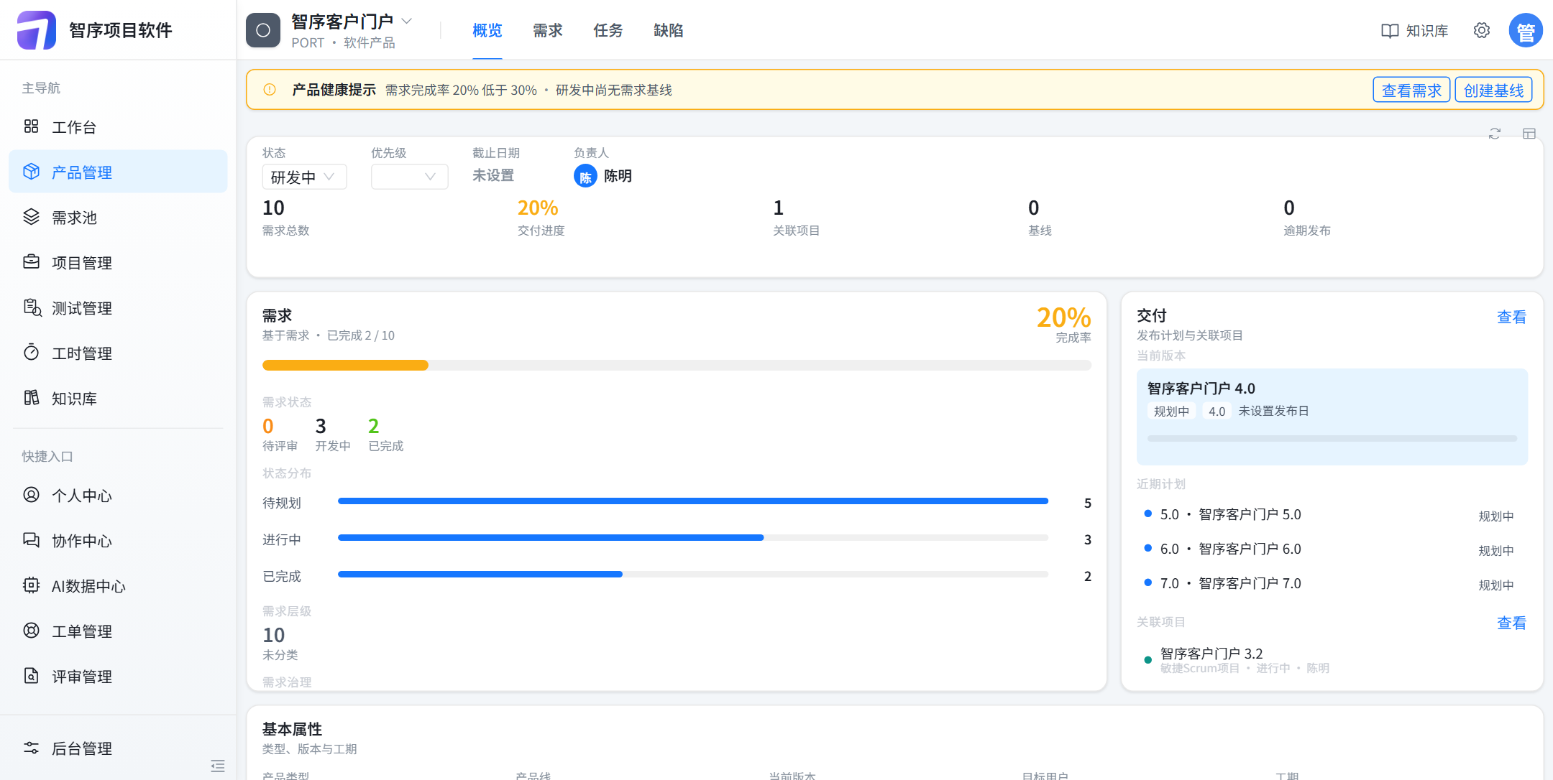Open 工时管理 stopwatch icon
1553x780 pixels.
[31, 353]
